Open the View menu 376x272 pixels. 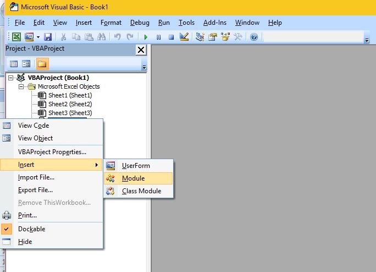pos(60,23)
